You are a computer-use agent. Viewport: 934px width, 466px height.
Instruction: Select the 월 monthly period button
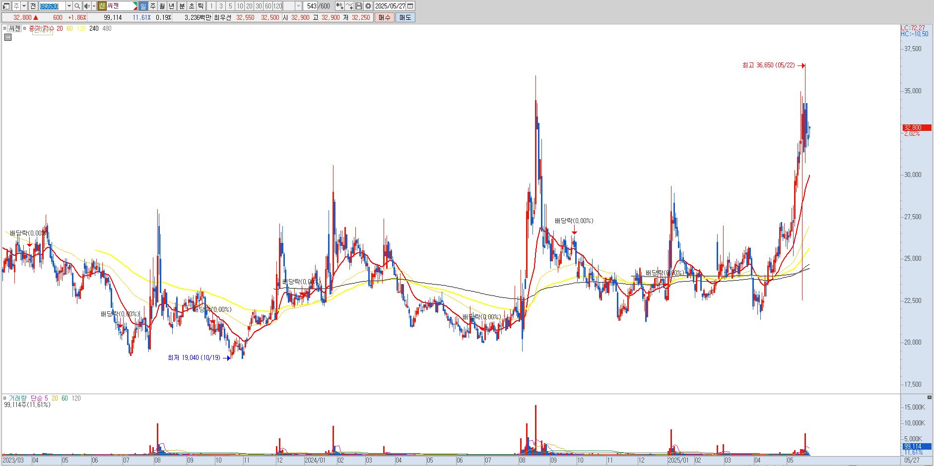point(162,6)
